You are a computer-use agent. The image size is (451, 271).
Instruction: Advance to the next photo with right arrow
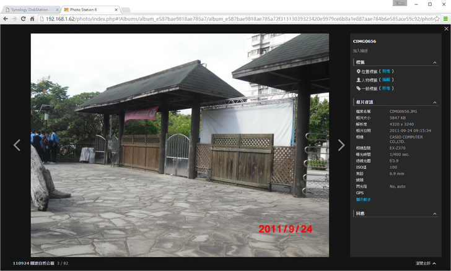click(x=341, y=145)
